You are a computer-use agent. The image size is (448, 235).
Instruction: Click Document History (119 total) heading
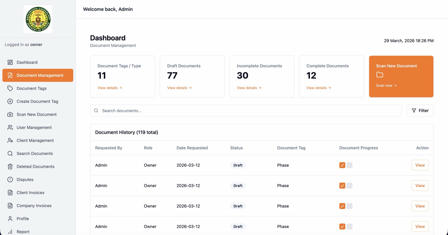coord(127,132)
